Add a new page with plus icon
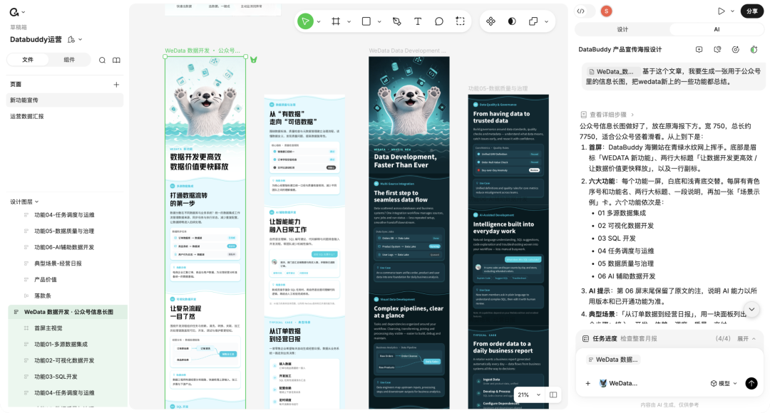 click(116, 84)
